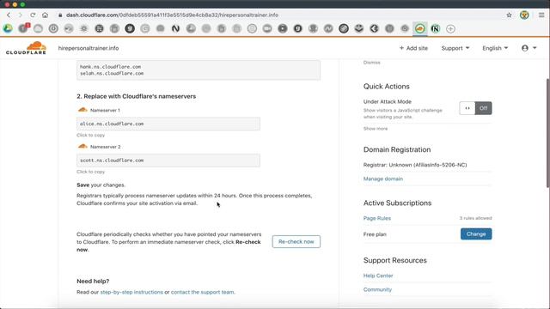Bookmark this page with the star icon
The height and width of the screenshot is (309, 550).
[x=509, y=15]
